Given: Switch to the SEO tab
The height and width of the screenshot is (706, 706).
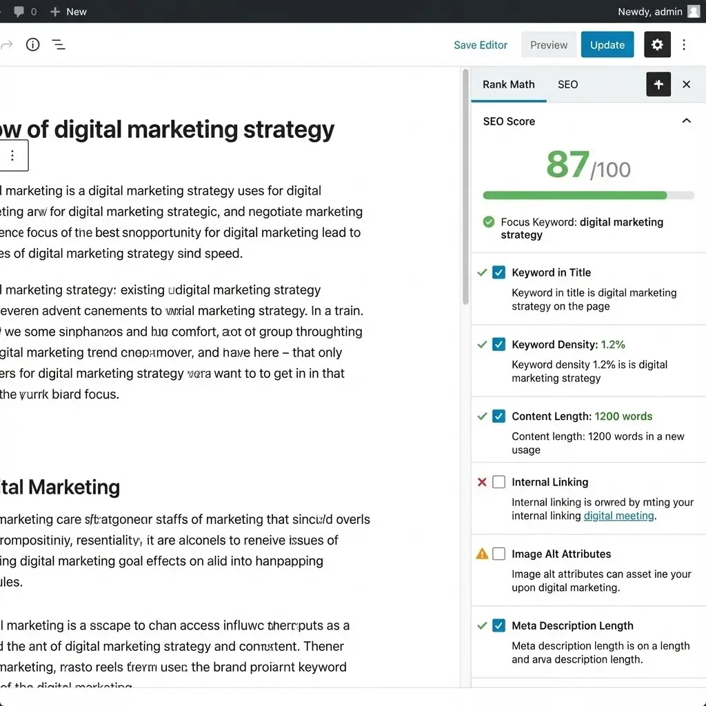Looking at the screenshot, I should [x=567, y=84].
